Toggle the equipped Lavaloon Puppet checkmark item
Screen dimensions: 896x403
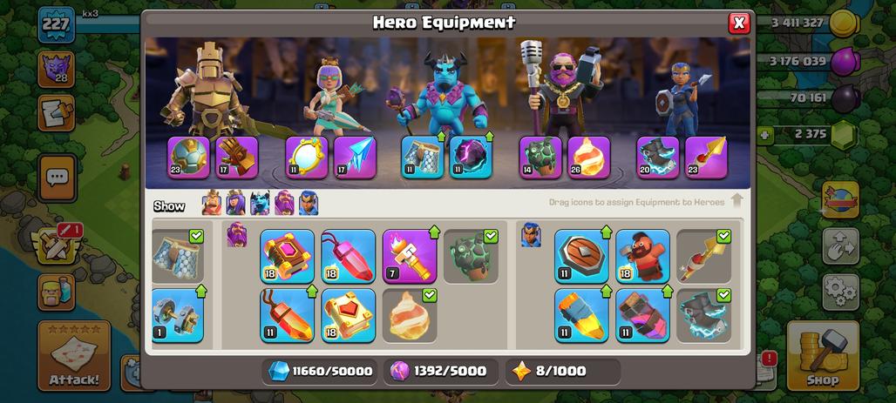(x=471, y=256)
